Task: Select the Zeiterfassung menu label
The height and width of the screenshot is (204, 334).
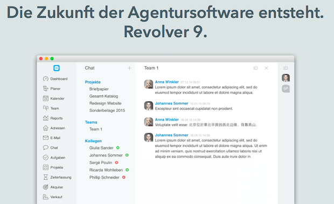Action: (61, 177)
